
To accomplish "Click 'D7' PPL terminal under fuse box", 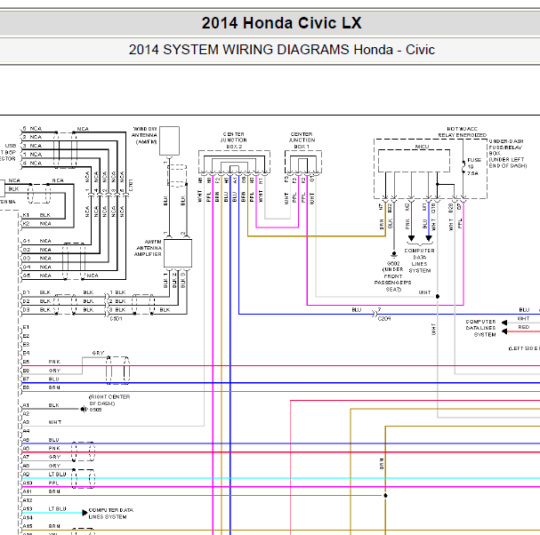I will [x=459, y=206].
